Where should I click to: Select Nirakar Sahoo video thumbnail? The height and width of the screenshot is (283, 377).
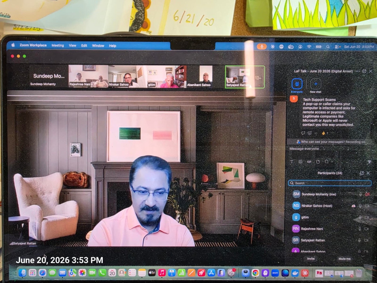[x=127, y=76]
